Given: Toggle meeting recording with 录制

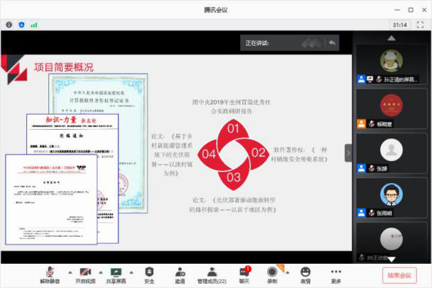Looking at the screenshot, I should tap(272, 272).
